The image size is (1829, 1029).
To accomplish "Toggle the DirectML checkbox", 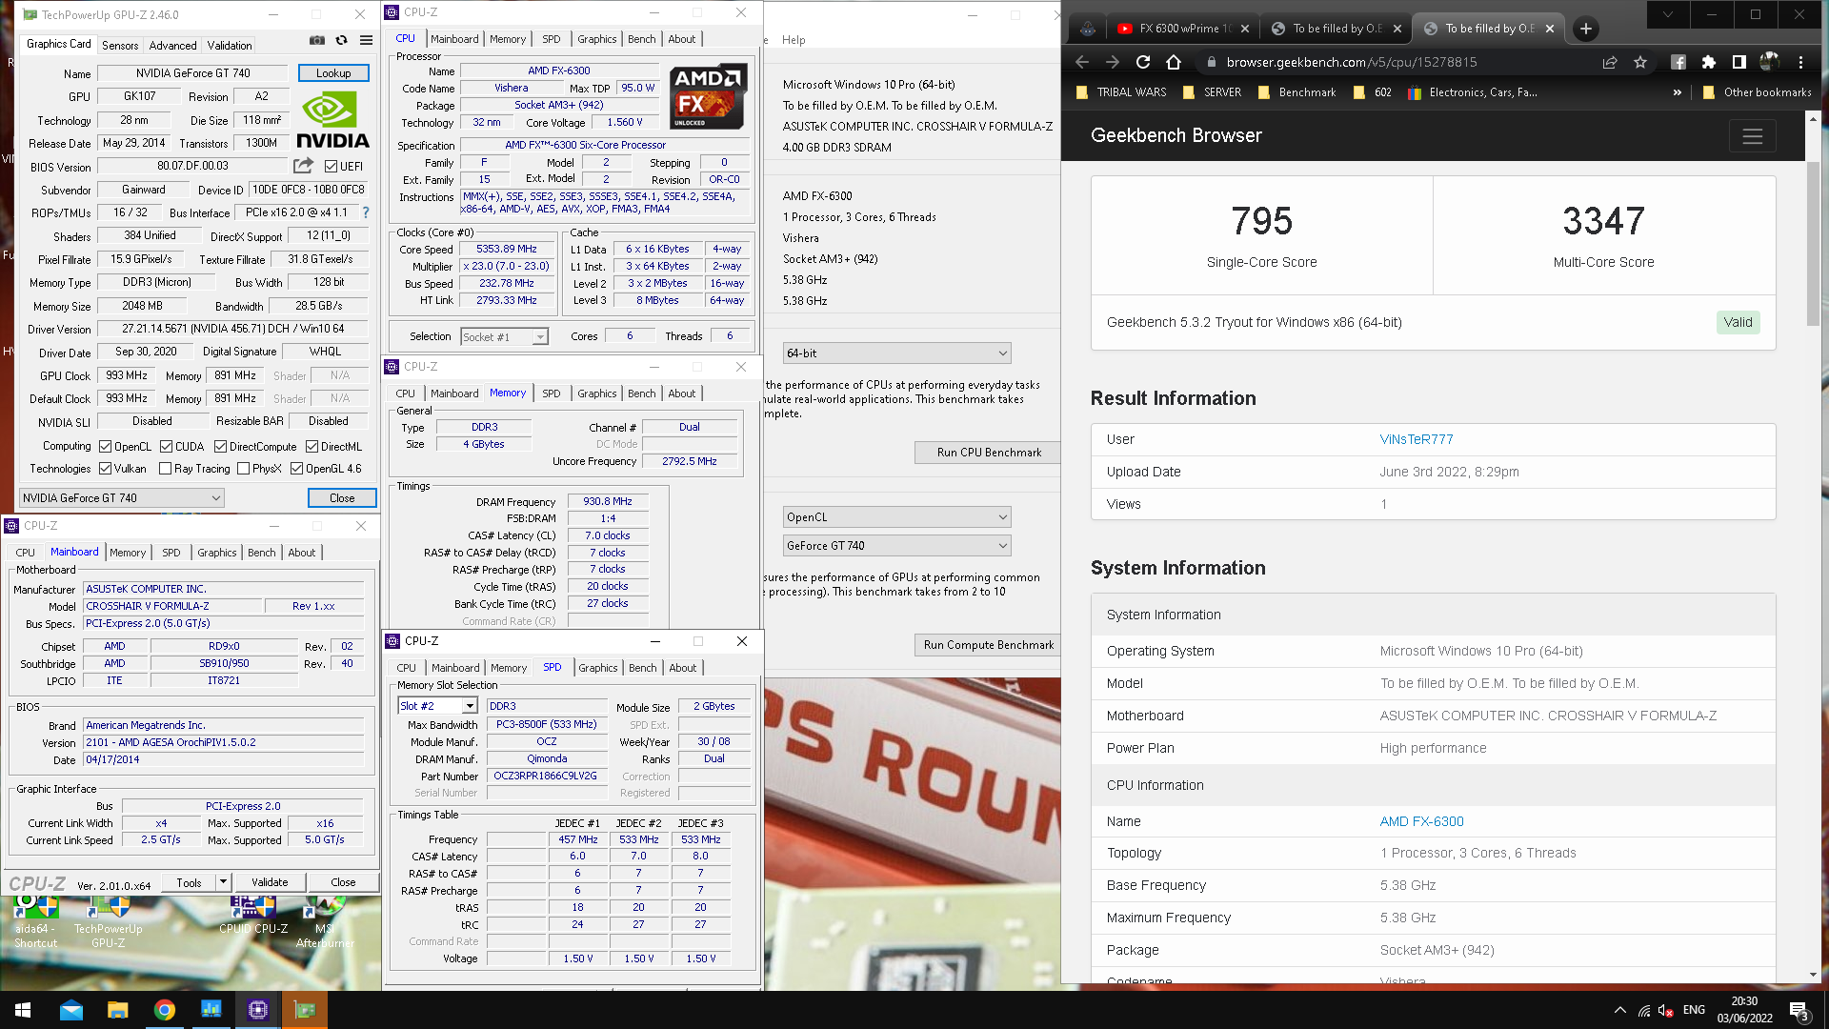I will 312,446.
